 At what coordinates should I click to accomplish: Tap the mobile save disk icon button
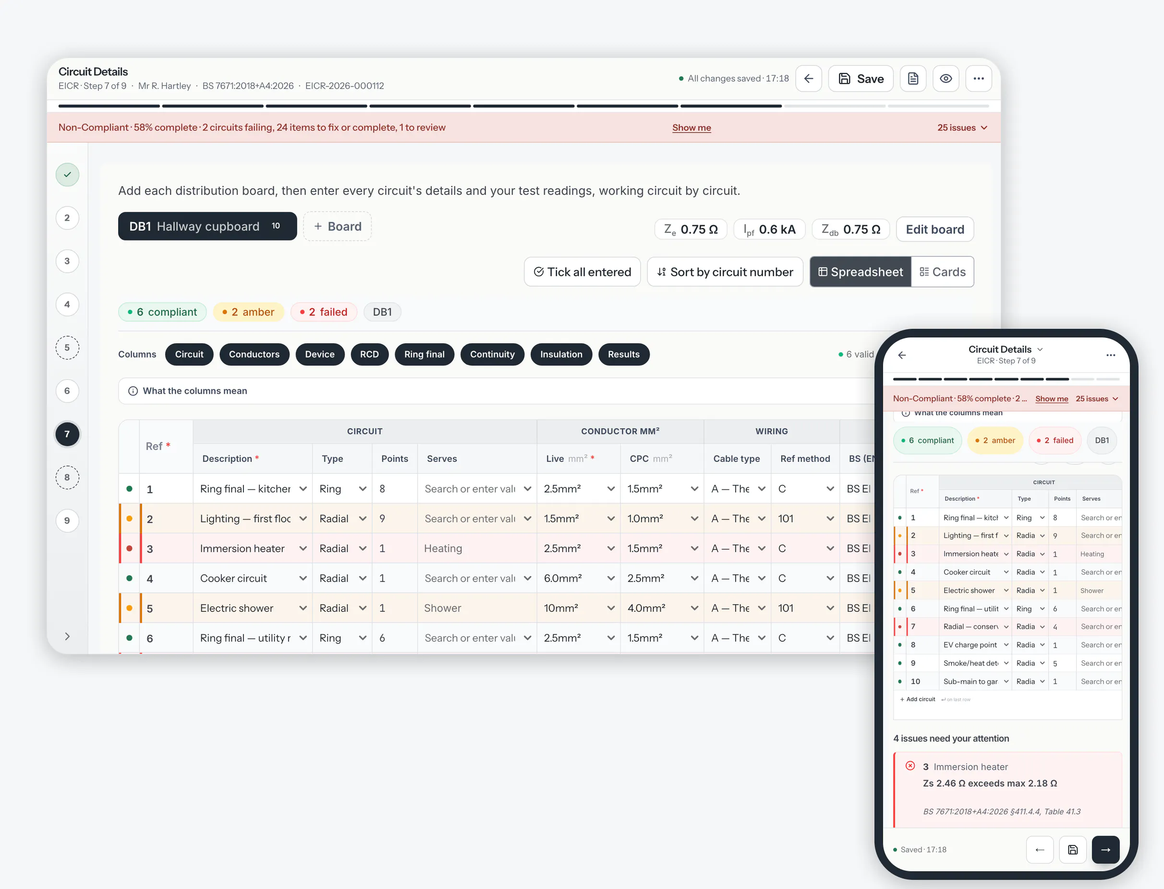pos(1072,849)
